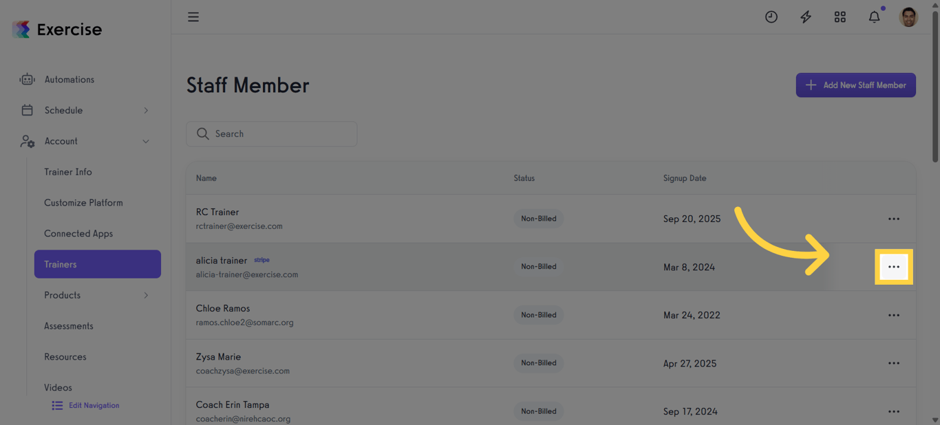Open the ellipsis menu for Chloe Ramos
Viewport: 940px width, 425px height.
pos(894,314)
